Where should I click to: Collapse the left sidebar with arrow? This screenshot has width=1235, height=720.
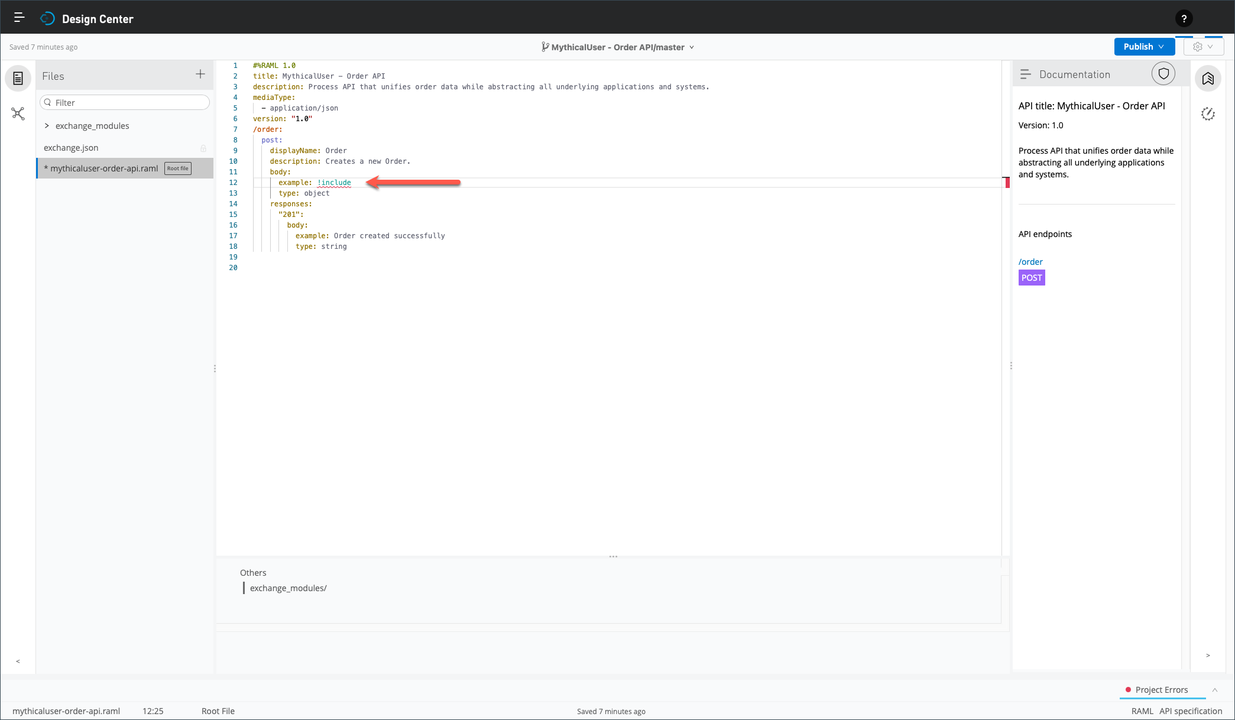click(18, 661)
